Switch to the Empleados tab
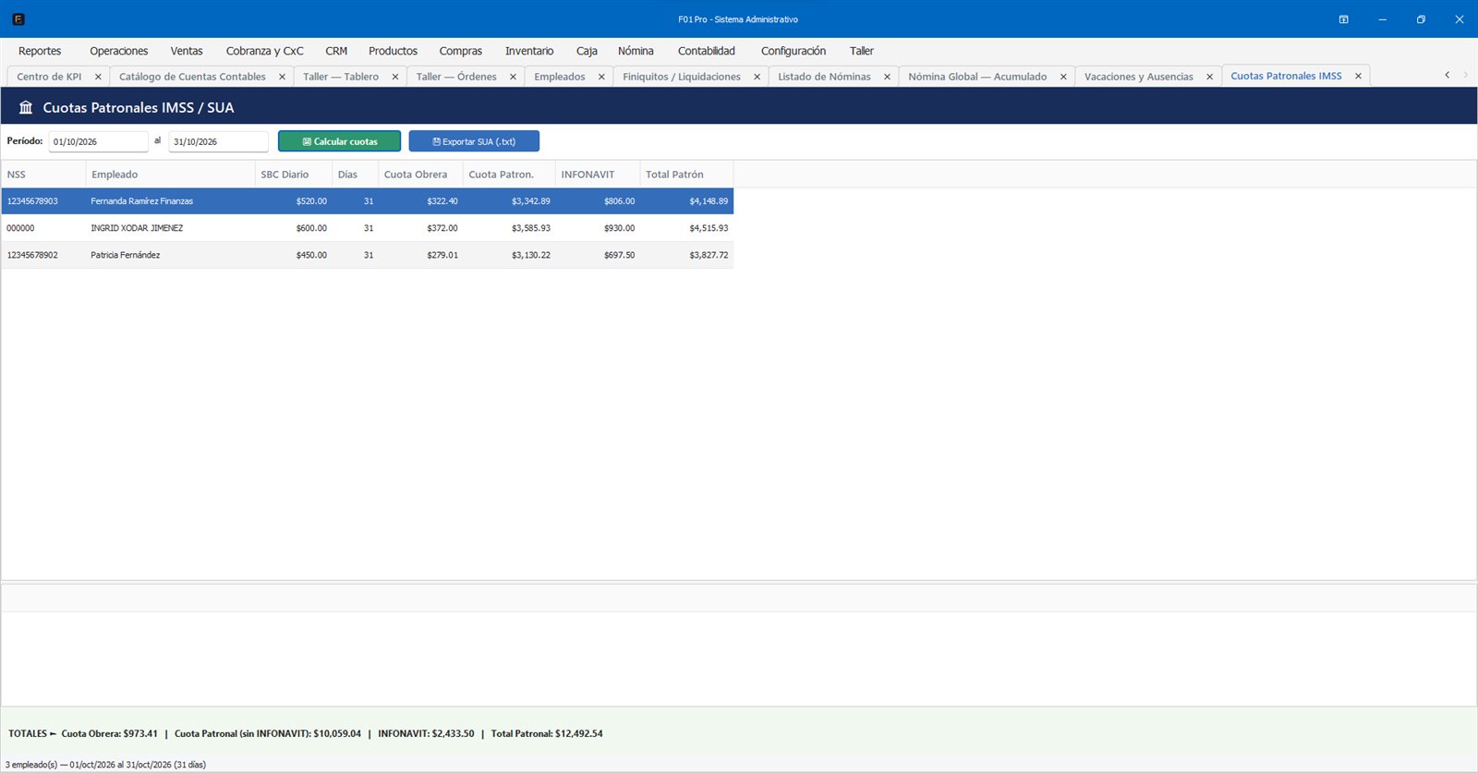The image size is (1478, 773). pos(560,77)
